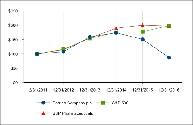The image size is (193, 125).
Task: Click S&P 500 square marker at 12/31/2016
Action: (169, 26)
